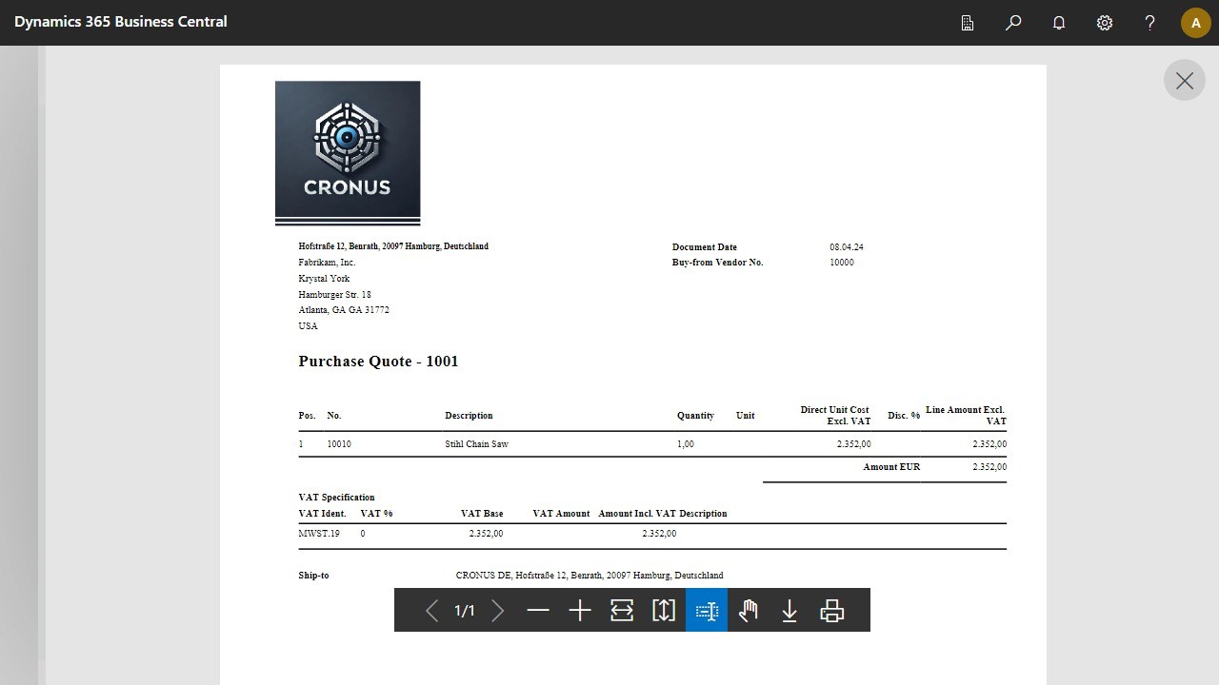Fit document to page height
The image size is (1219, 685).
(x=664, y=610)
